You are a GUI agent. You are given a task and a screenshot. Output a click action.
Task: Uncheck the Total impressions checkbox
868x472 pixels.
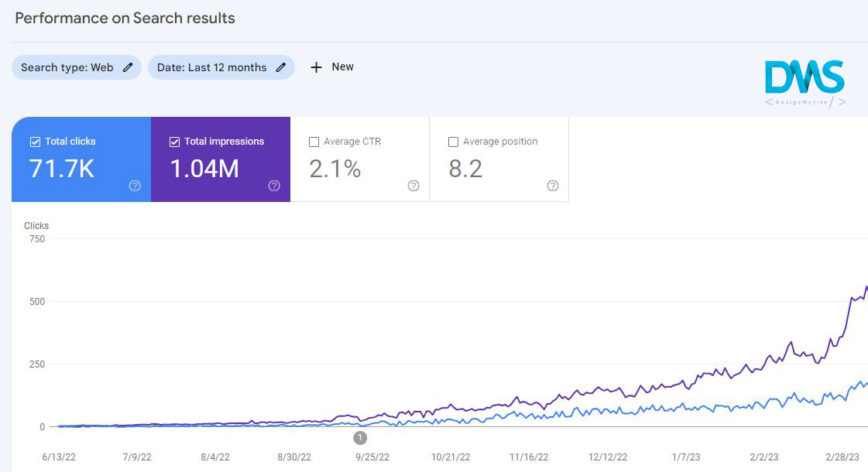(x=174, y=142)
